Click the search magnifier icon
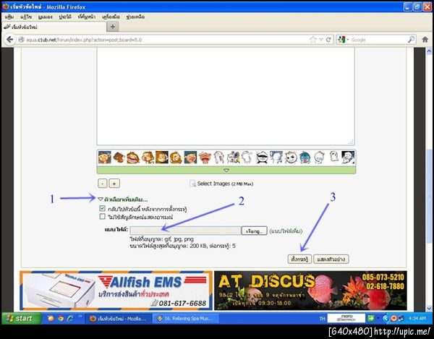 412,40
